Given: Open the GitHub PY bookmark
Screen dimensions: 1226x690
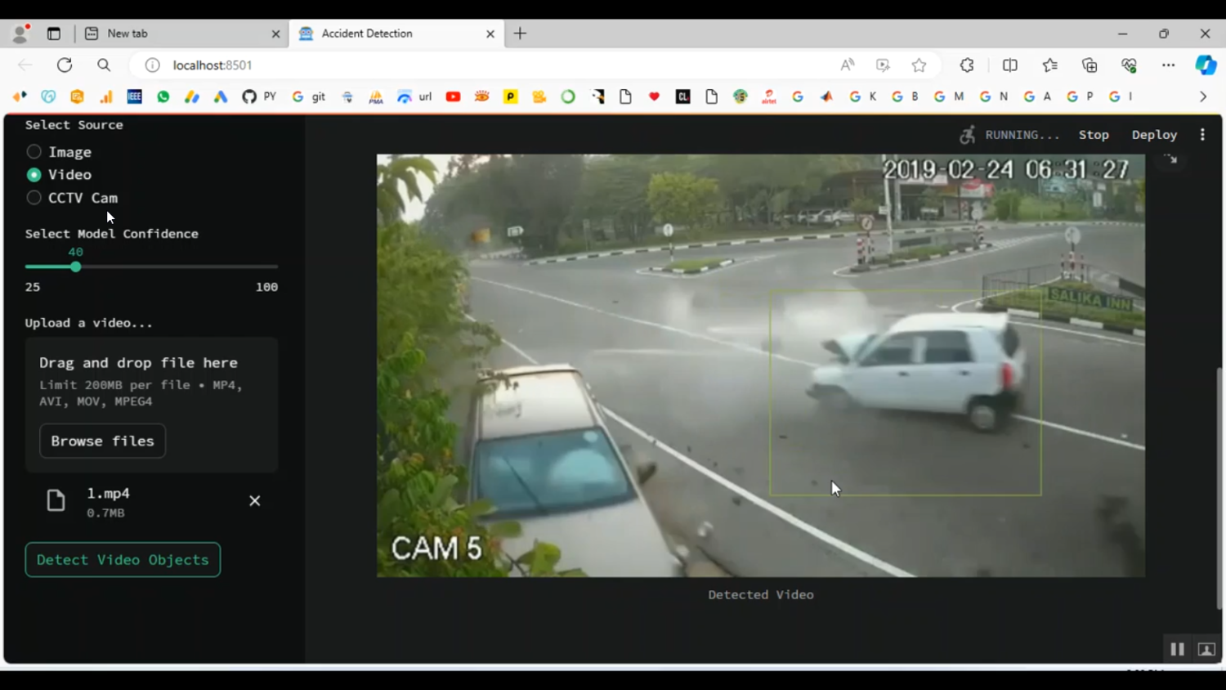Looking at the screenshot, I should (x=259, y=96).
